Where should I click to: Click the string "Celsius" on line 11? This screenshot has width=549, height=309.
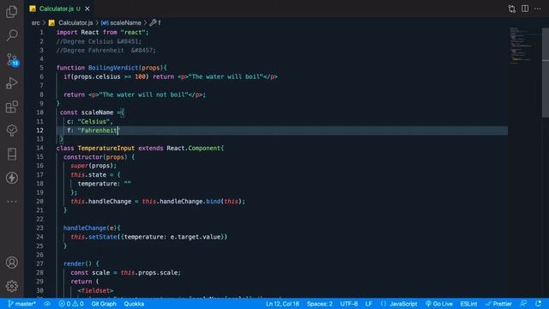[x=94, y=121]
